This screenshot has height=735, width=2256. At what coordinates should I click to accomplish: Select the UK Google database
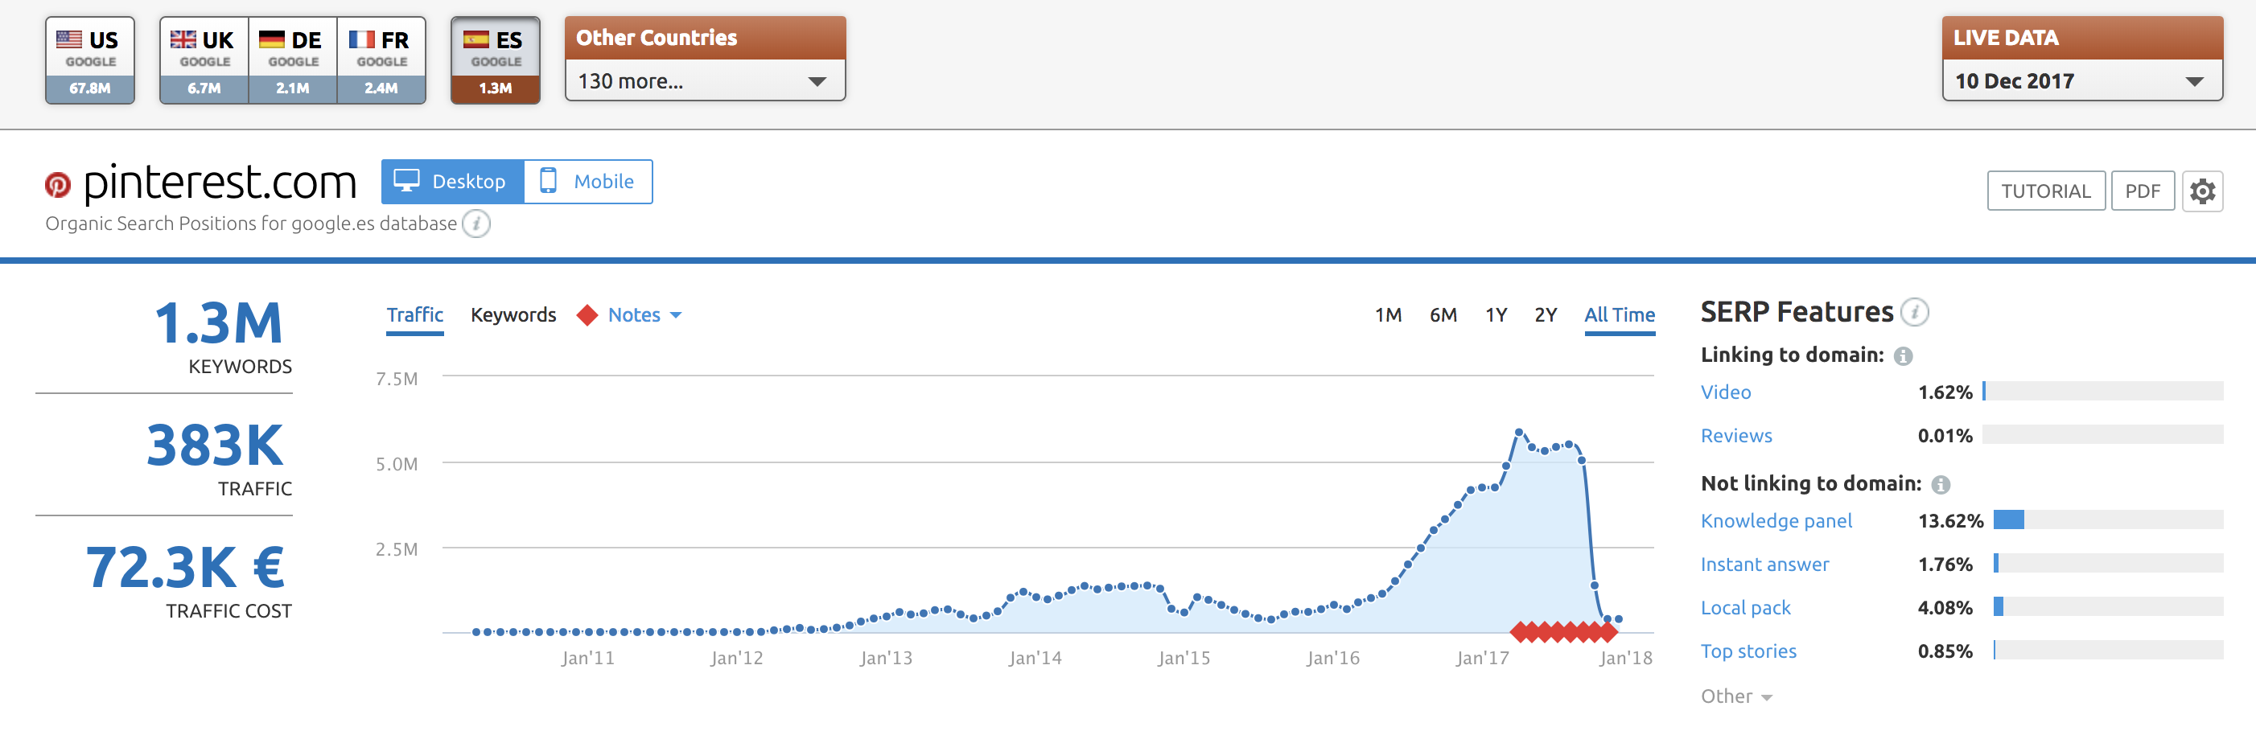(x=204, y=60)
